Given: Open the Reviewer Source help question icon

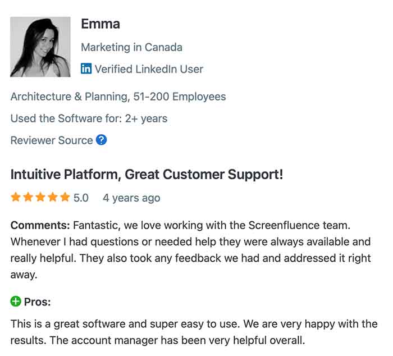Looking at the screenshot, I should point(101,140).
